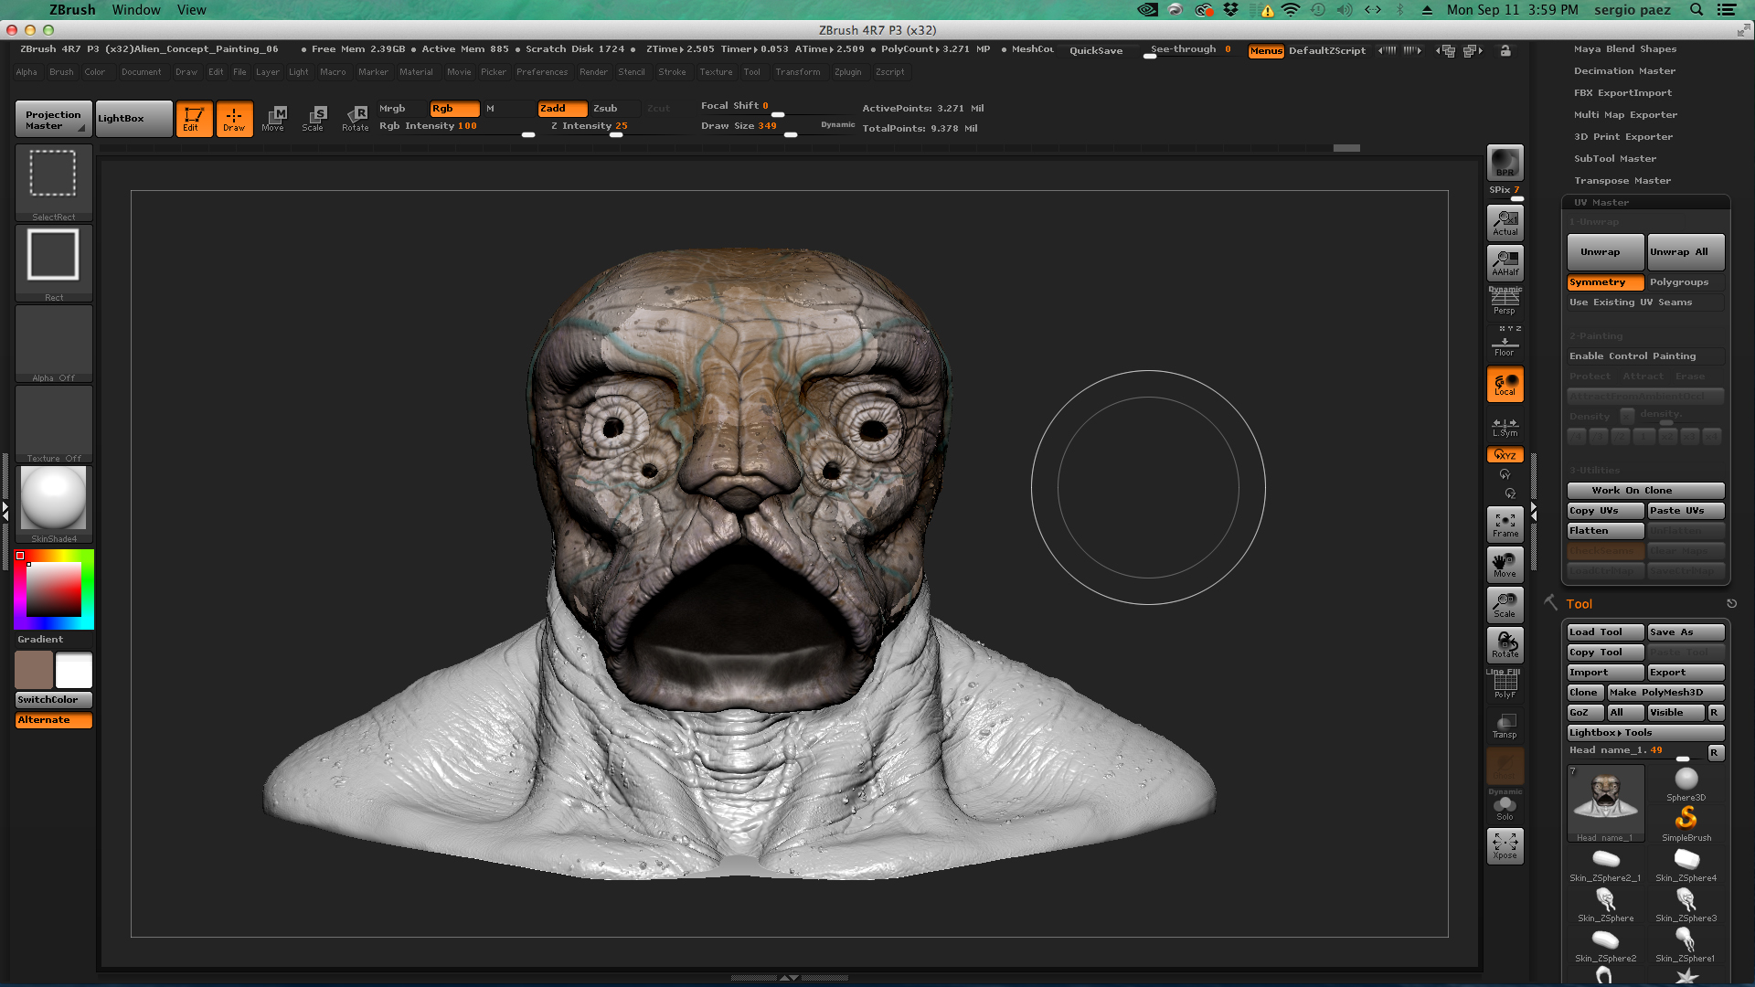Toggle the XYZ rotation mode
This screenshot has width=1755, height=987.
pos(1505,454)
